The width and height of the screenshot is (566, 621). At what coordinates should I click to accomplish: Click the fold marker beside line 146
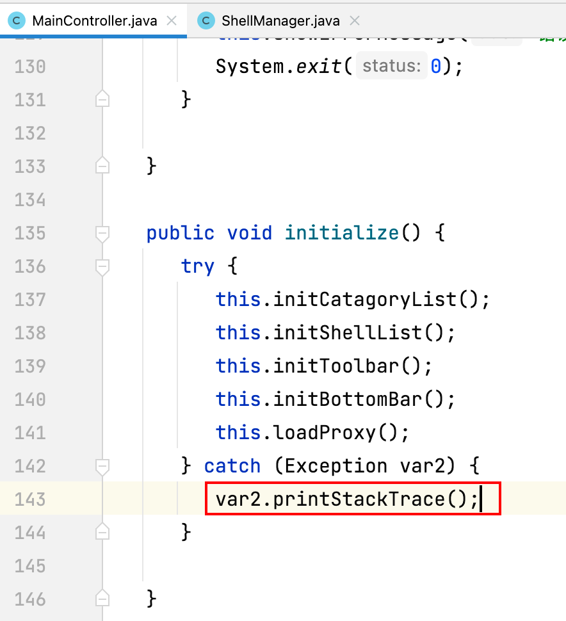pos(102,599)
